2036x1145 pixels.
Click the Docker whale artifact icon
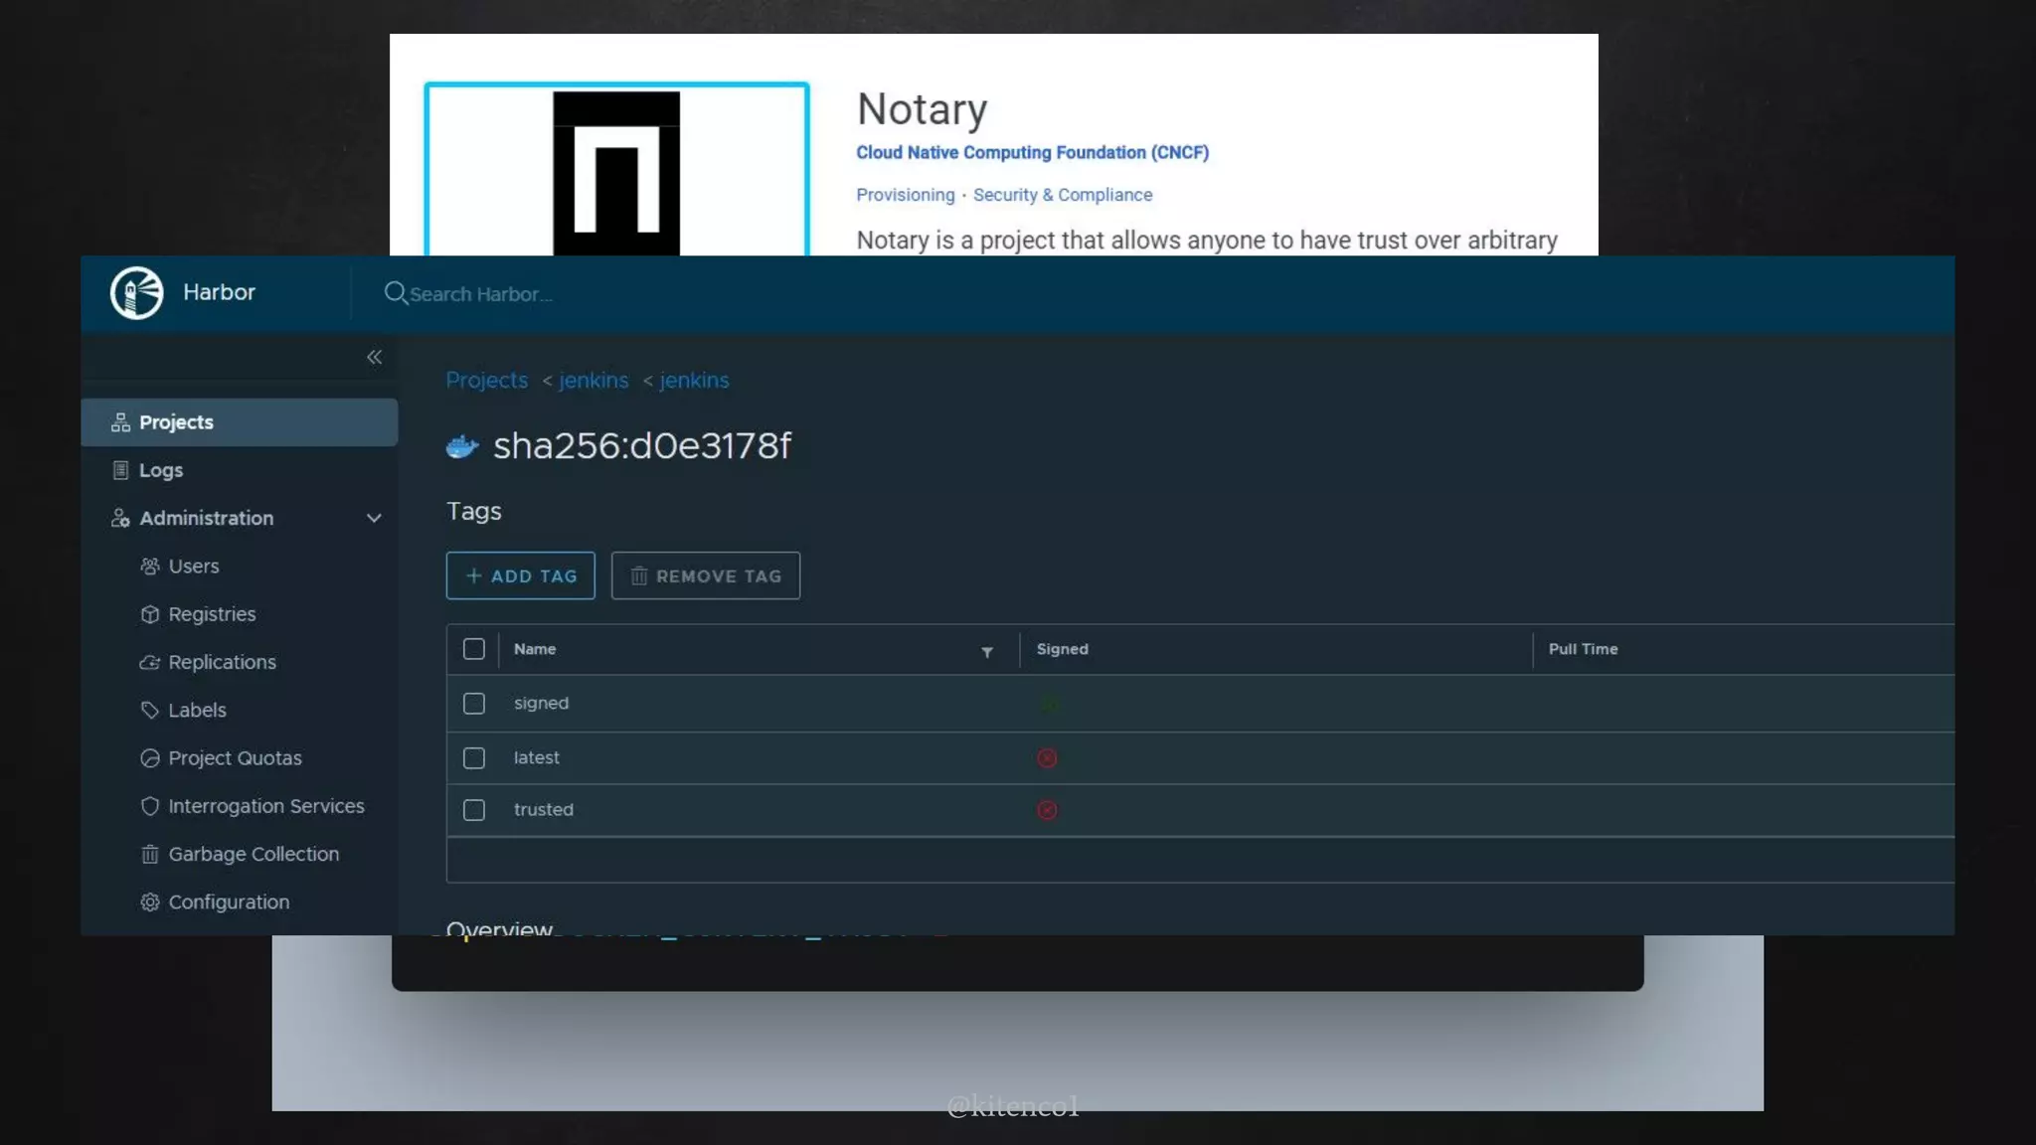tap(462, 447)
